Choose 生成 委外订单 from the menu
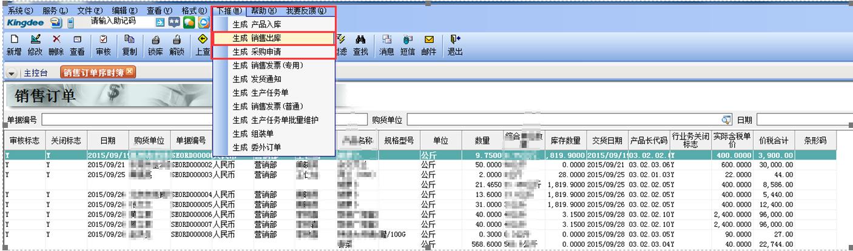The width and height of the screenshot is (853, 251). (x=274, y=147)
